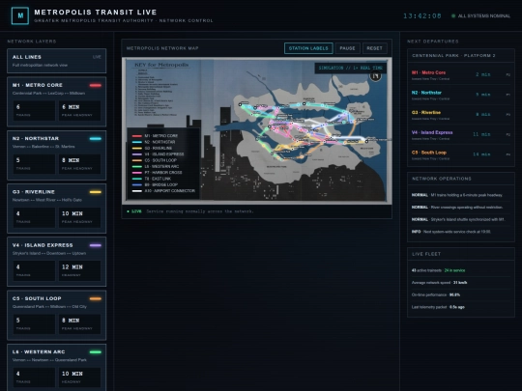
Task: Open the C5 South Loop departure row
Action: (x=461, y=154)
